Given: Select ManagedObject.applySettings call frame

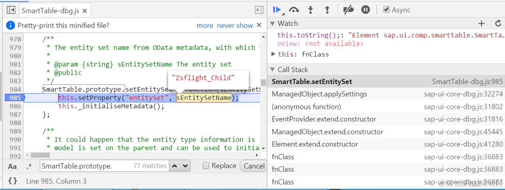Looking at the screenshot, I should (386, 94).
